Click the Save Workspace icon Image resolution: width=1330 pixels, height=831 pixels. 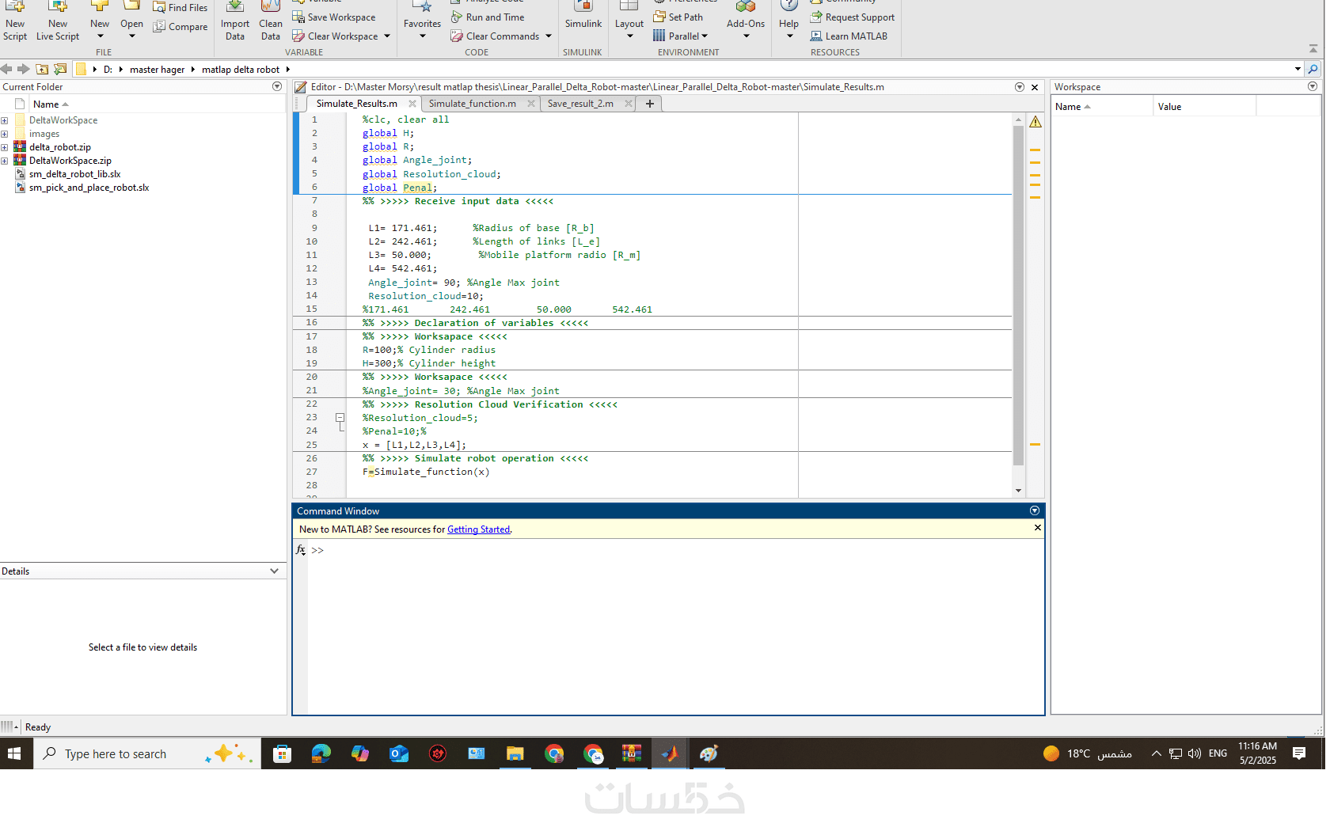(298, 17)
